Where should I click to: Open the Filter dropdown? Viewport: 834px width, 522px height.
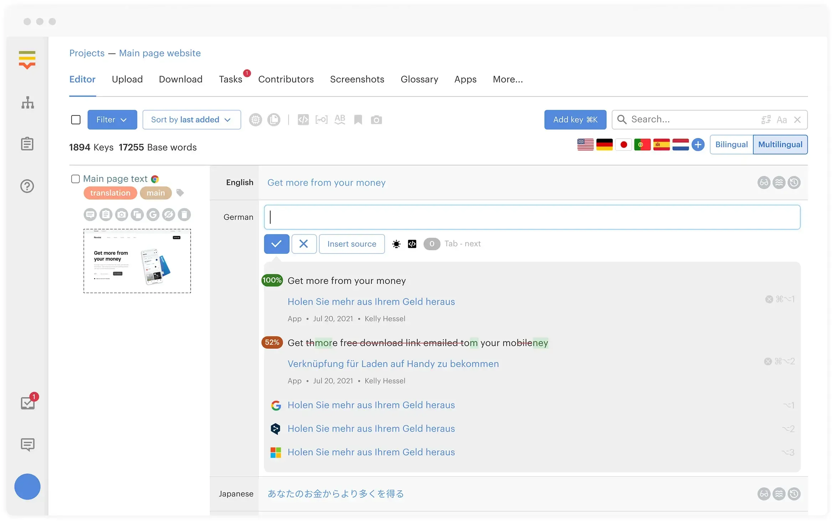click(112, 120)
